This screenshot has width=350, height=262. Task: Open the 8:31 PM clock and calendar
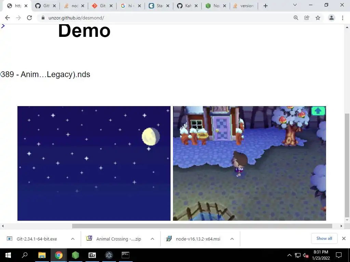click(x=321, y=255)
